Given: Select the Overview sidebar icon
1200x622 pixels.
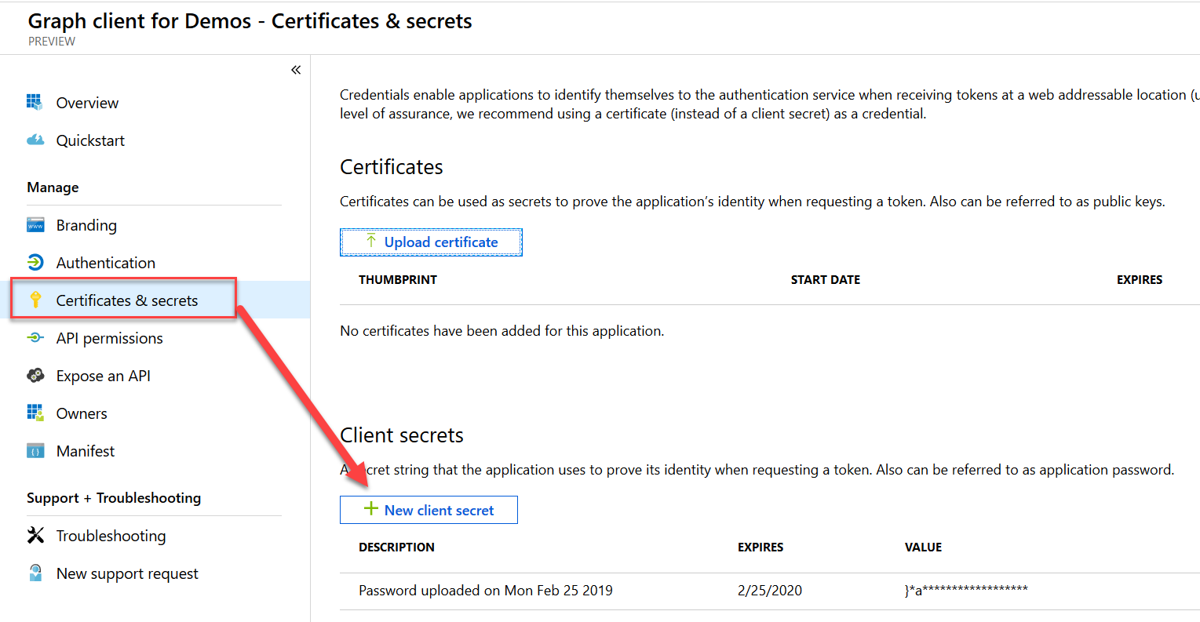Looking at the screenshot, I should pyautogui.click(x=35, y=102).
